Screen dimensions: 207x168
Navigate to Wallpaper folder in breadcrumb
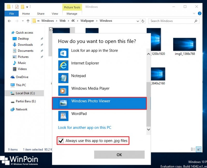[x=87, y=21]
